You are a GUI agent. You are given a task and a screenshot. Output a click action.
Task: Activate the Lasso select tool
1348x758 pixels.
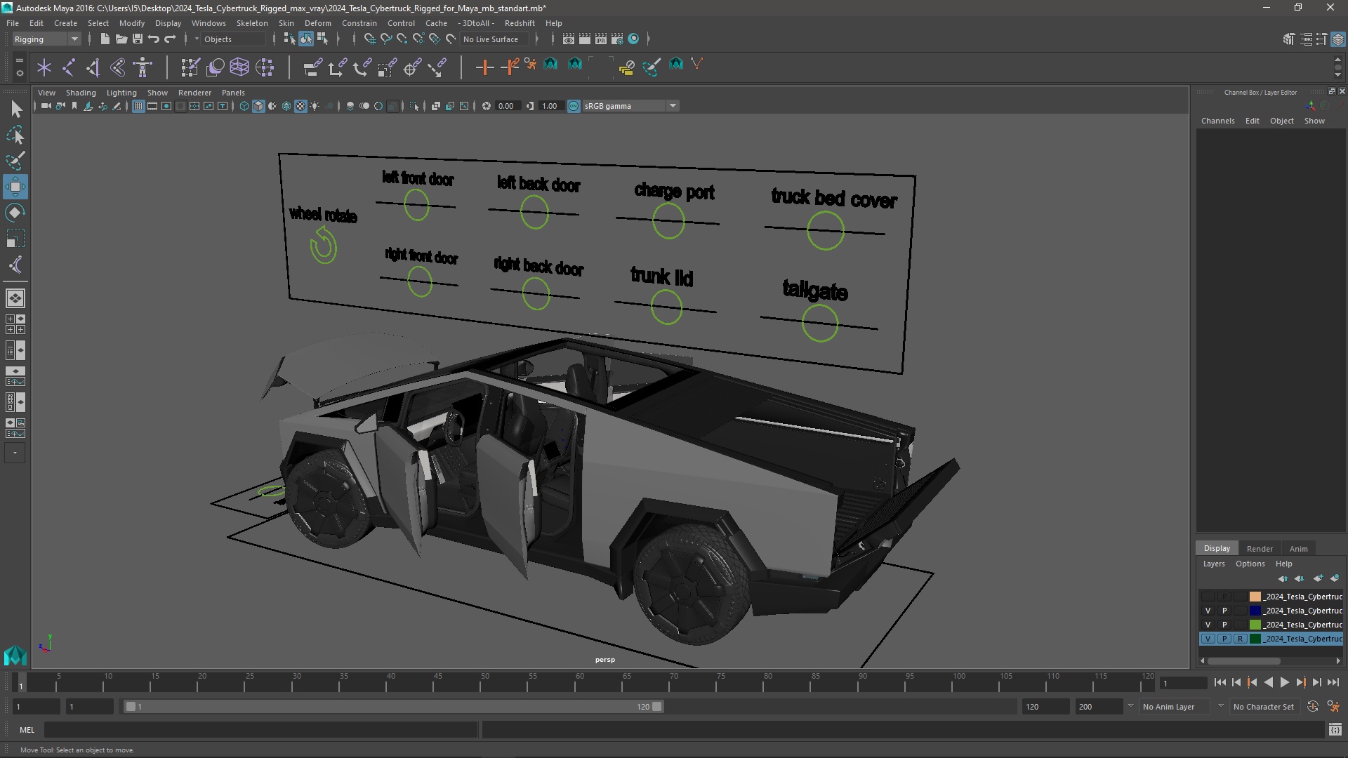pyautogui.click(x=15, y=135)
